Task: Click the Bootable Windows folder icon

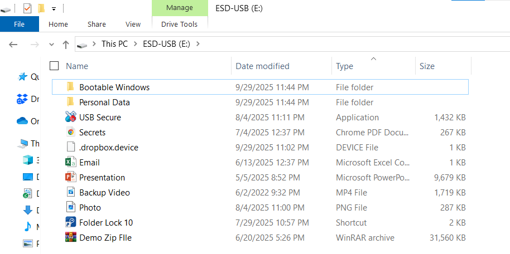Action: click(70, 87)
